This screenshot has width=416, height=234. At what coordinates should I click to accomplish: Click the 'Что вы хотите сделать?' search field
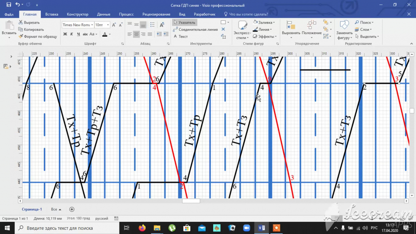(246, 14)
